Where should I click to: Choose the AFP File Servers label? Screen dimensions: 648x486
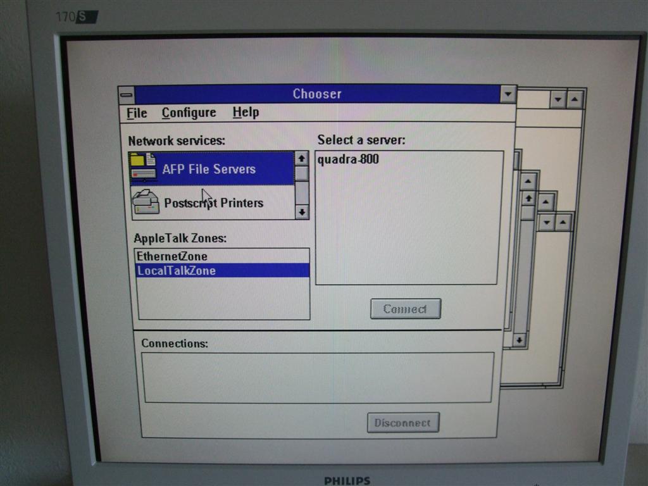pyautogui.click(x=209, y=169)
